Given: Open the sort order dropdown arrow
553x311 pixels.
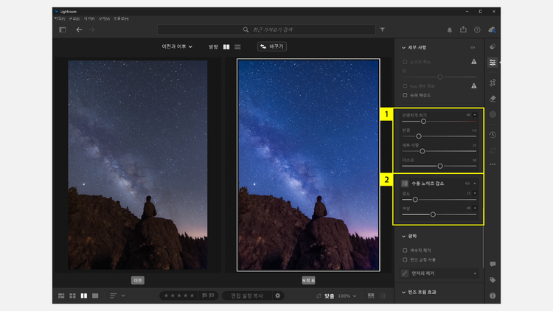Looking at the screenshot, I should point(123,296).
